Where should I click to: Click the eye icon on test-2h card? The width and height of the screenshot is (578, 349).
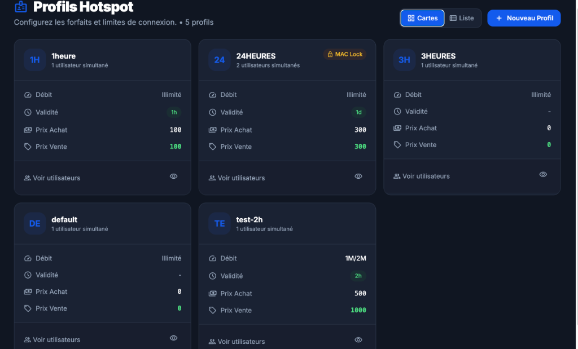click(x=358, y=340)
